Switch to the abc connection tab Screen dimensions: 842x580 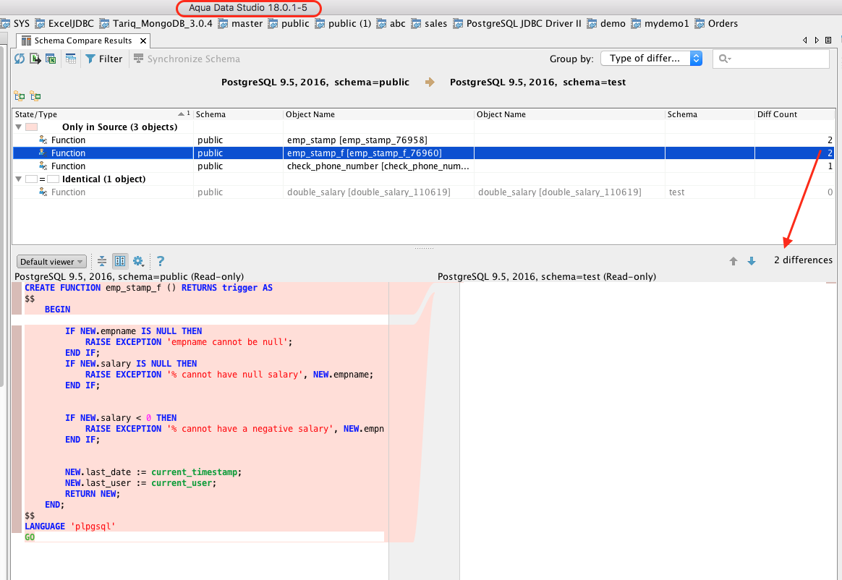[391, 24]
